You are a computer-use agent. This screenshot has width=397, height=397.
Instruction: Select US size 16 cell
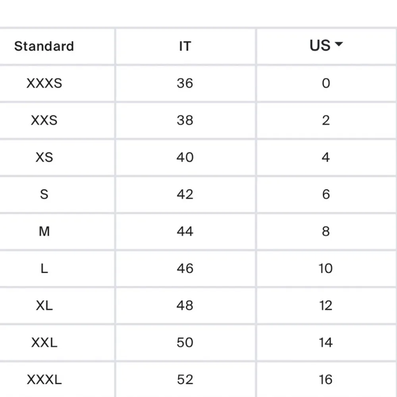(326, 380)
